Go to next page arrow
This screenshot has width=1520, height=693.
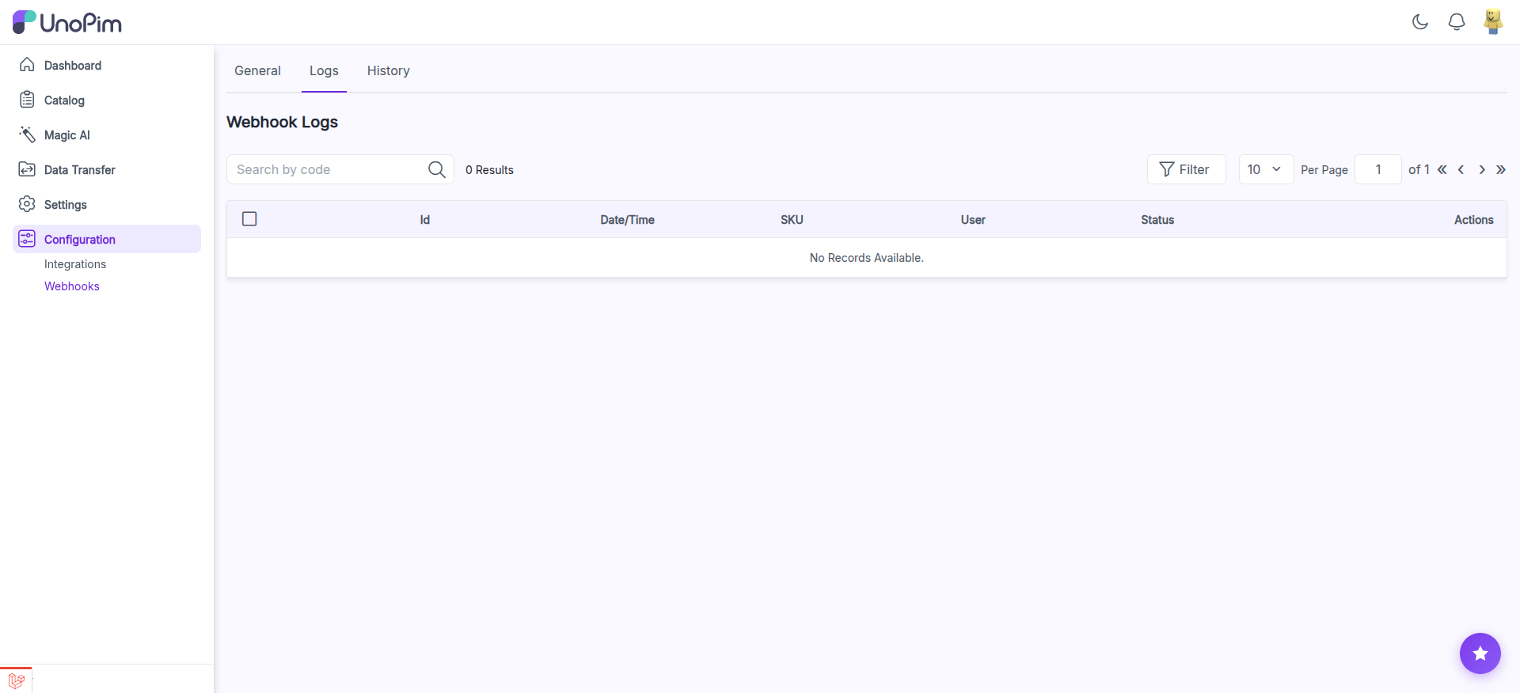pyautogui.click(x=1482, y=169)
